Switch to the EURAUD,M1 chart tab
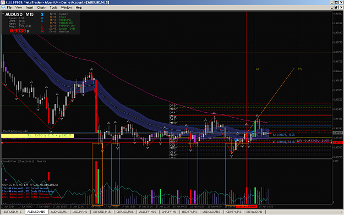Image resolution: width=344 pixels, height=215 pixels. coord(254,212)
